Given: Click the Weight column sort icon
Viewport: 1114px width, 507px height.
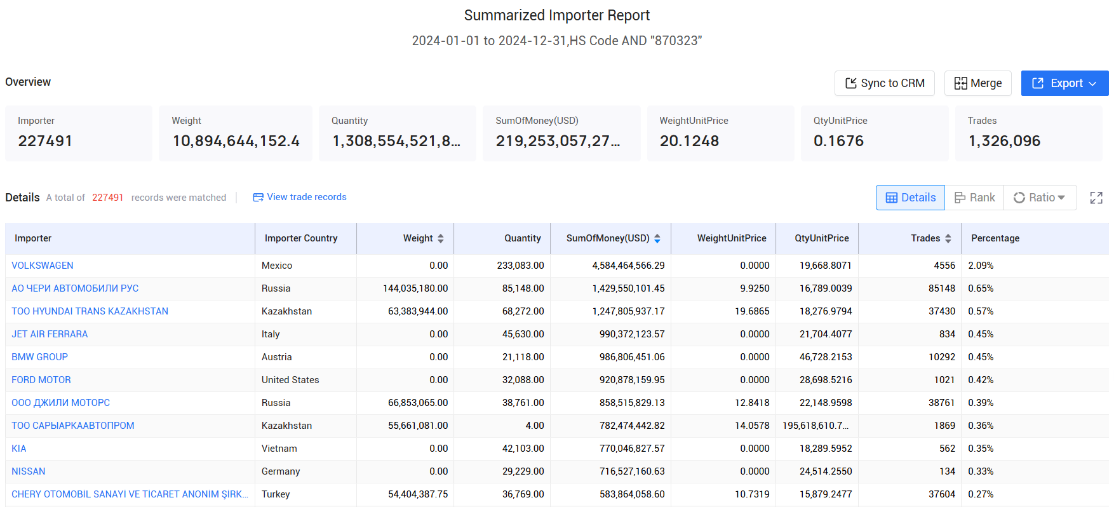Looking at the screenshot, I should click(441, 238).
